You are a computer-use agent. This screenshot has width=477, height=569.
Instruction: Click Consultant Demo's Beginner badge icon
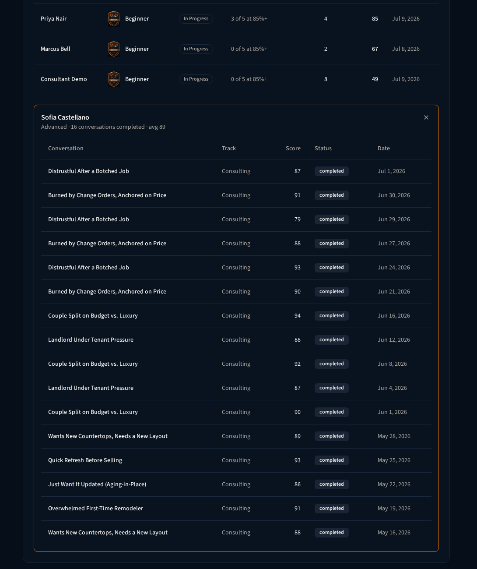point(114,79)
